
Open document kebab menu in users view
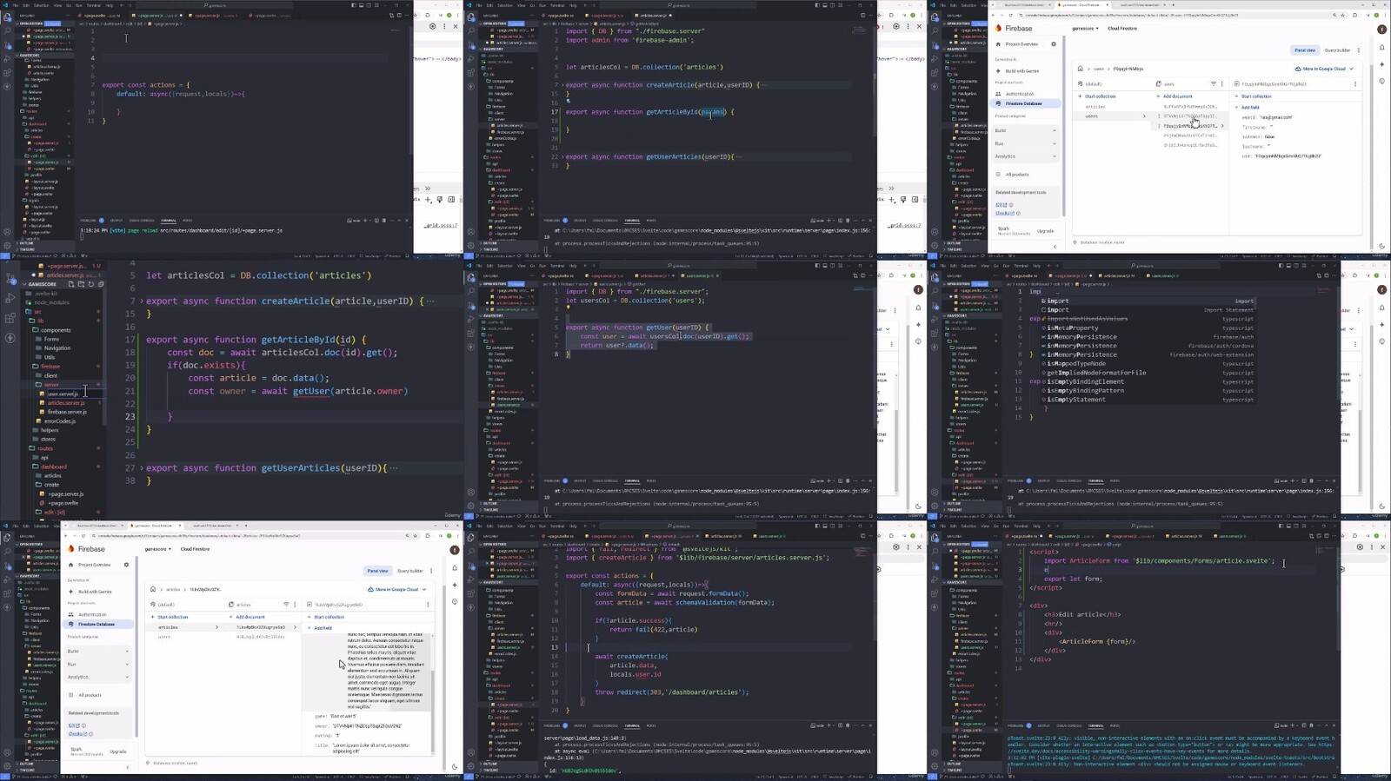tap(1354, 84)
